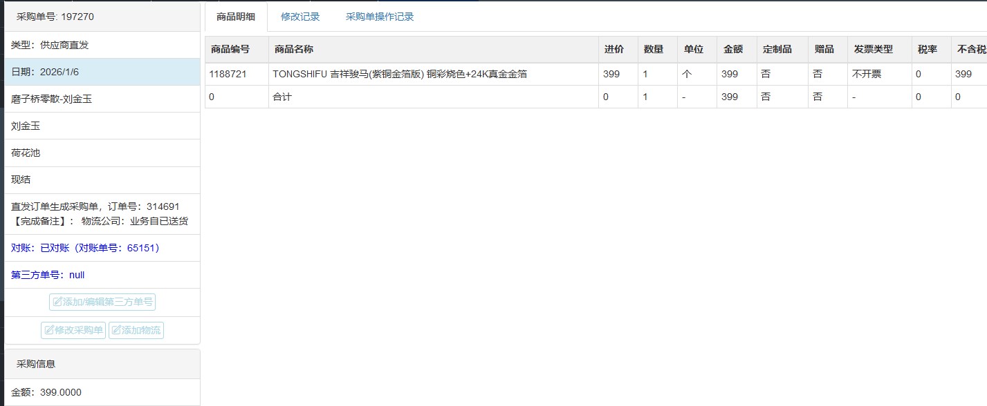
Task: Open the 修改记录 tab
Action: 300,17
